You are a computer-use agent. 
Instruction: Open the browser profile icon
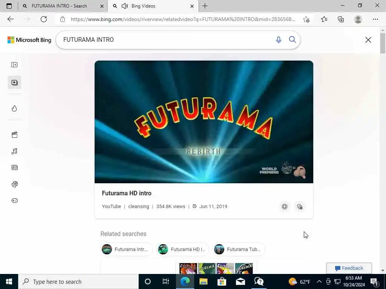358,19
